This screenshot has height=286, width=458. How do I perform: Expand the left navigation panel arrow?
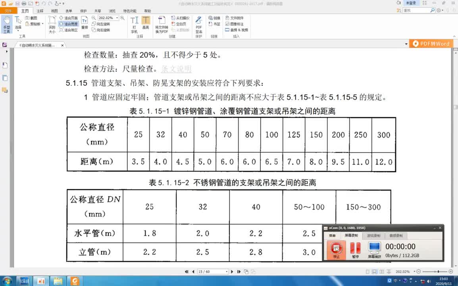point(7,52)
